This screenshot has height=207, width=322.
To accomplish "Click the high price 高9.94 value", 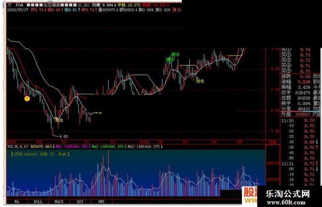I will [56, 10].
